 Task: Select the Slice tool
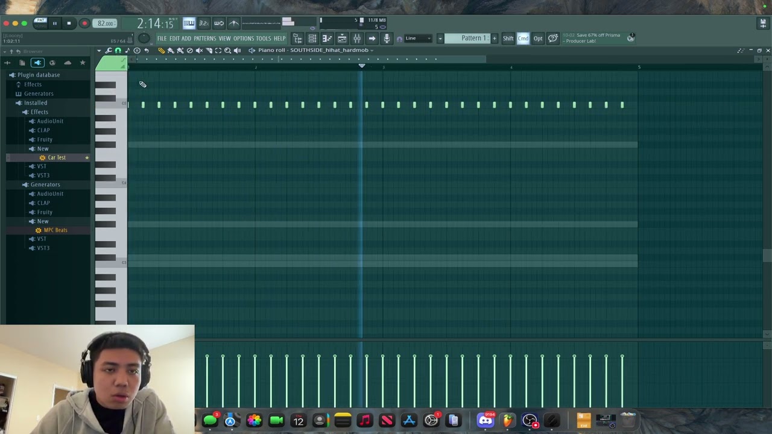pos(209,51)
